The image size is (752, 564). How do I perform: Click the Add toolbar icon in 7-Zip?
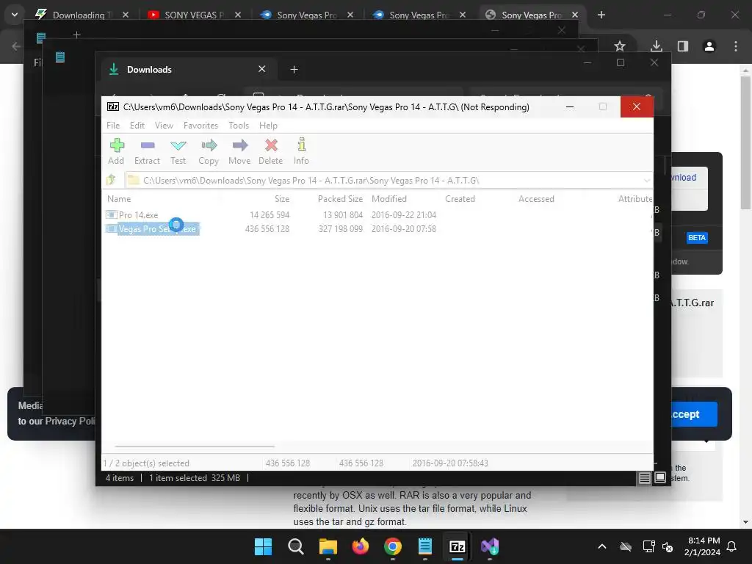[x=117, y=151]
